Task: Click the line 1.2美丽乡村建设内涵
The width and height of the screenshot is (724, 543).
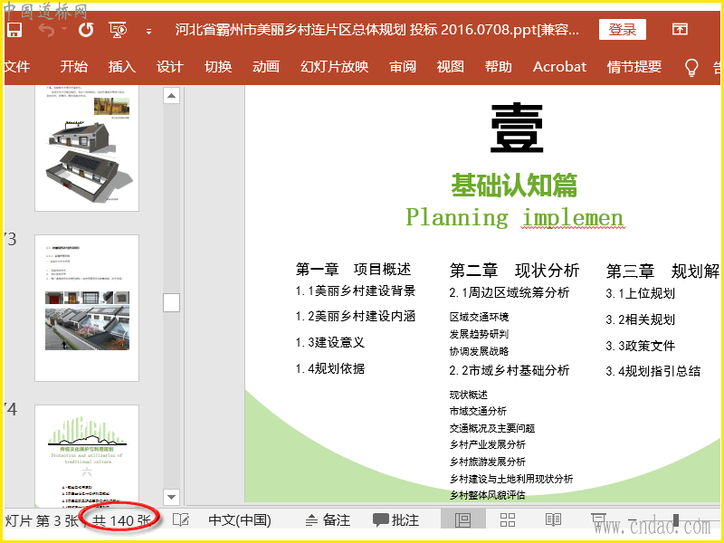Action: point(356,316)
